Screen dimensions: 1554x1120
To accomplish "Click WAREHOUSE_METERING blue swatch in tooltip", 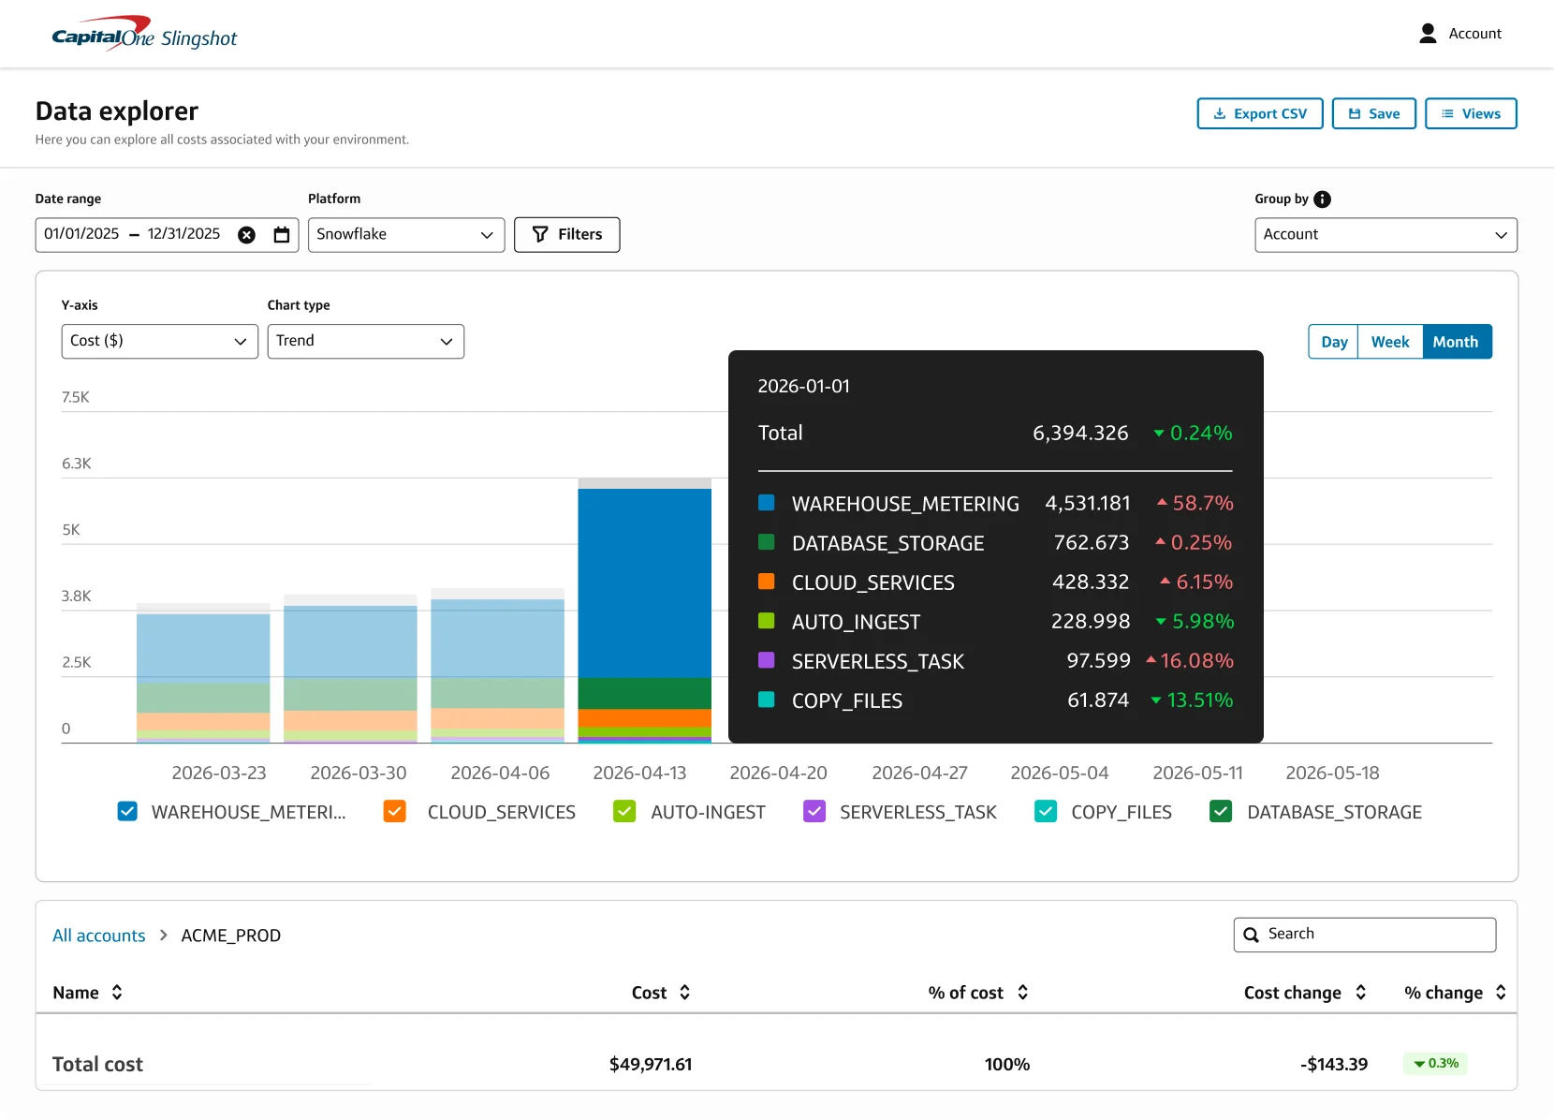I will pyautogui.click(x=766, y=503).
